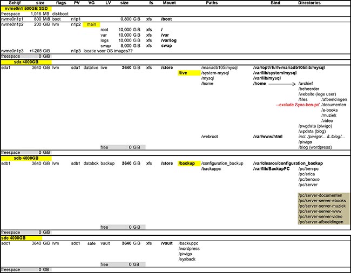Viewport: 351px width, 273px height.
Task: Select the "/afbeeldingen" subdirectory cell
Action: coord(334,99)
